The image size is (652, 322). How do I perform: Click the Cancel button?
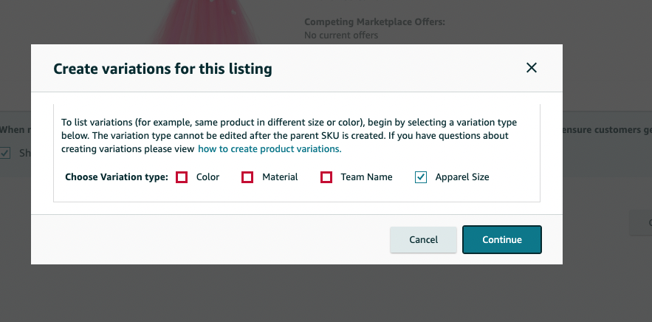423,239
